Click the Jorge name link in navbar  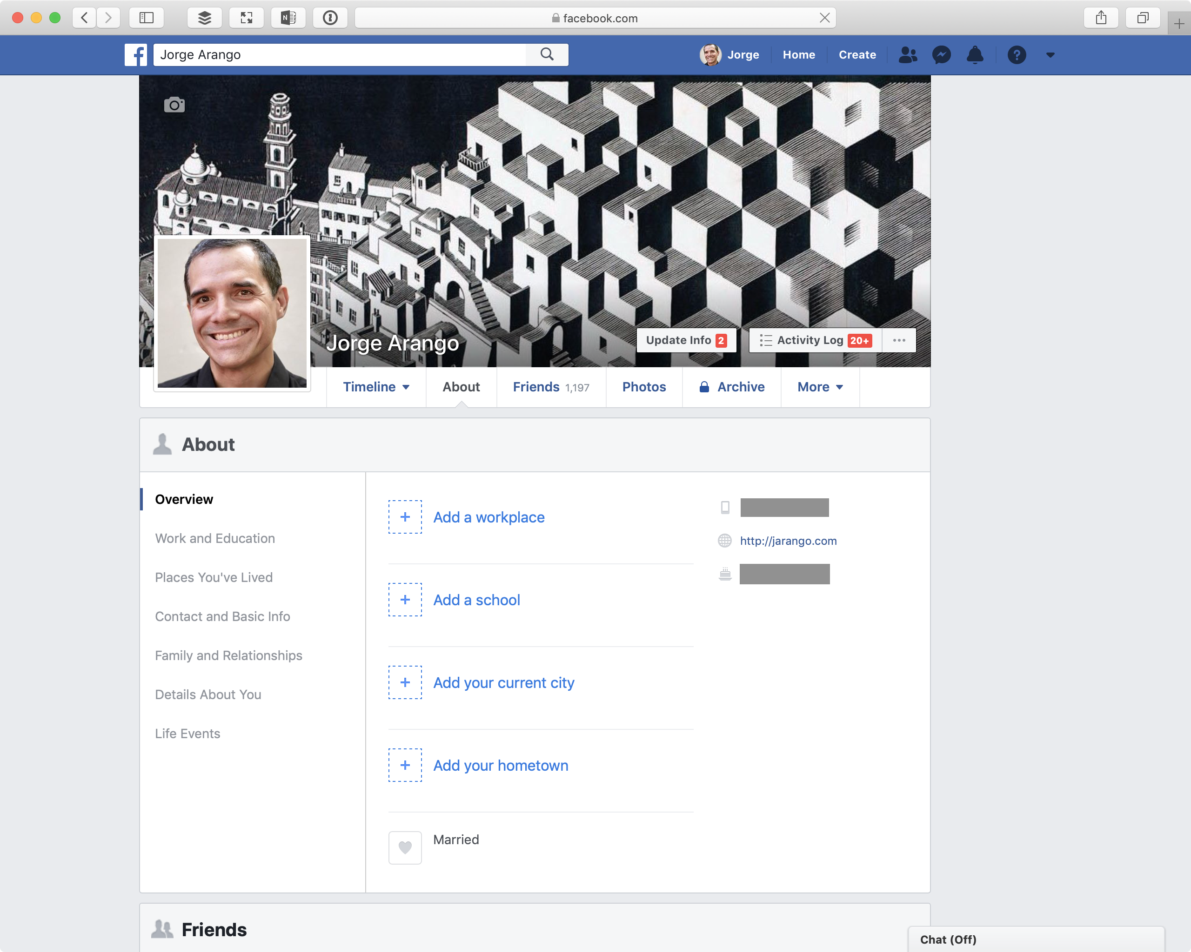click(x=743, y=55)
